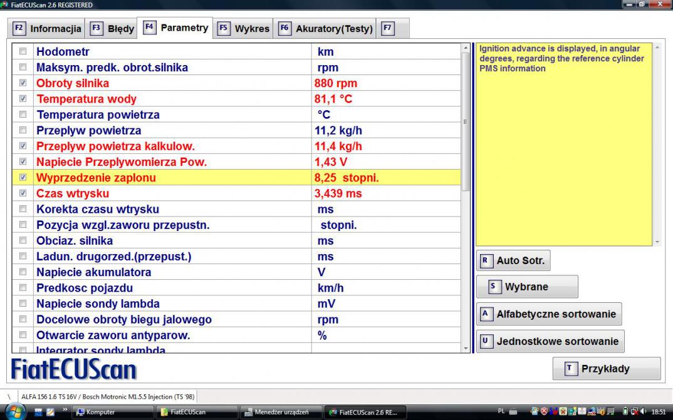Click the U icon for unit sorting
The height and width of the screenshot is (420, 673).
click(485, 341)
